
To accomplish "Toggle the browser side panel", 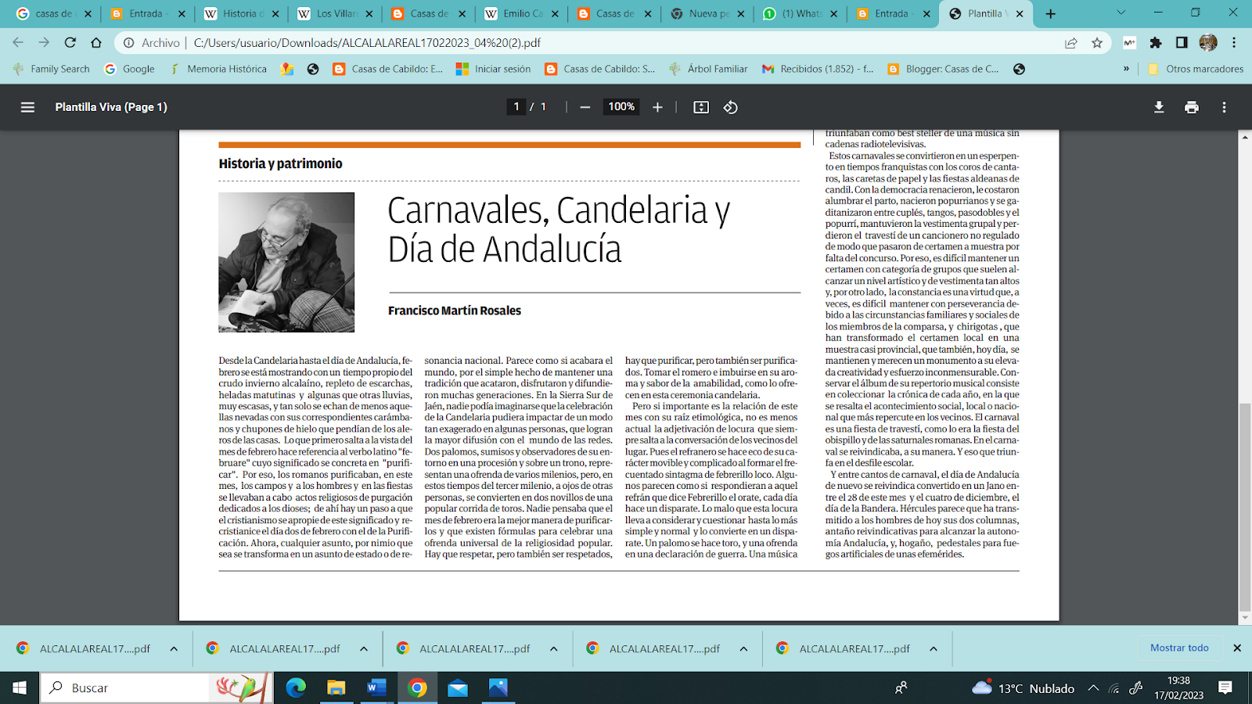I will [1182, 43].
